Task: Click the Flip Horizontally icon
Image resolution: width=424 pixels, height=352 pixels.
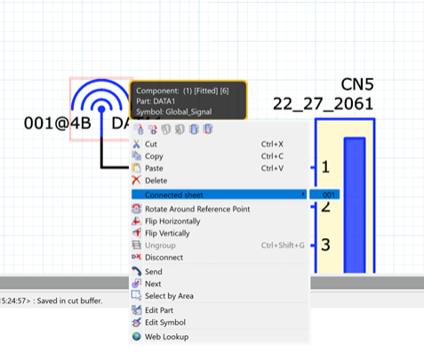Action: click(136, 221)
